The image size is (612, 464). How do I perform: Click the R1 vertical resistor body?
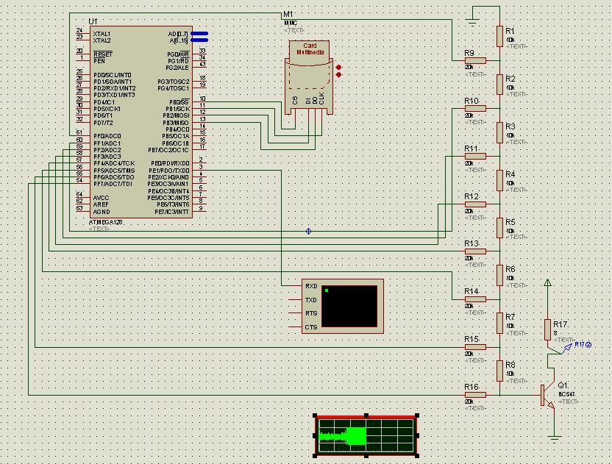pyautogui.click(x=499, y=35)
